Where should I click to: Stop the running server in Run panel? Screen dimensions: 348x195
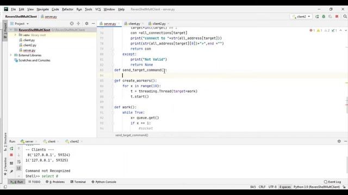point(11,155)
